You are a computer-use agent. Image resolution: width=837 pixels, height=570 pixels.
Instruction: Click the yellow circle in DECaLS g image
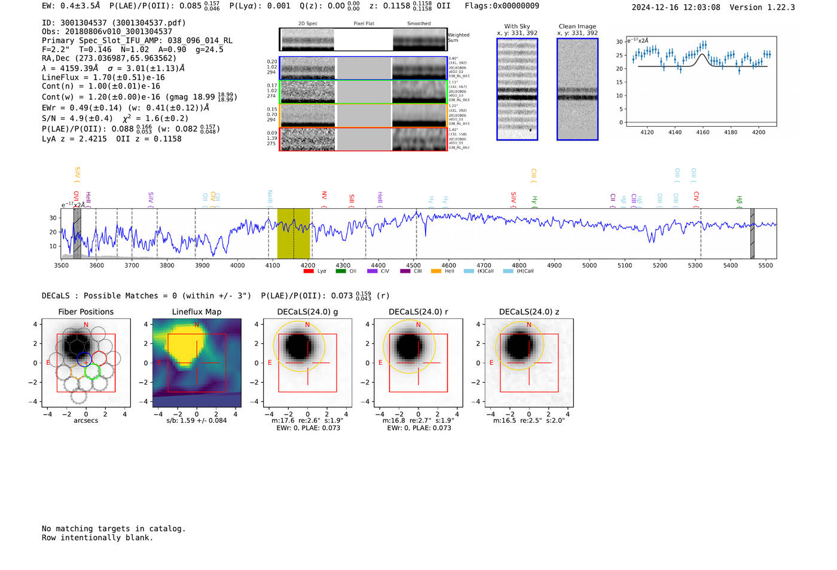tap(299, 345)
